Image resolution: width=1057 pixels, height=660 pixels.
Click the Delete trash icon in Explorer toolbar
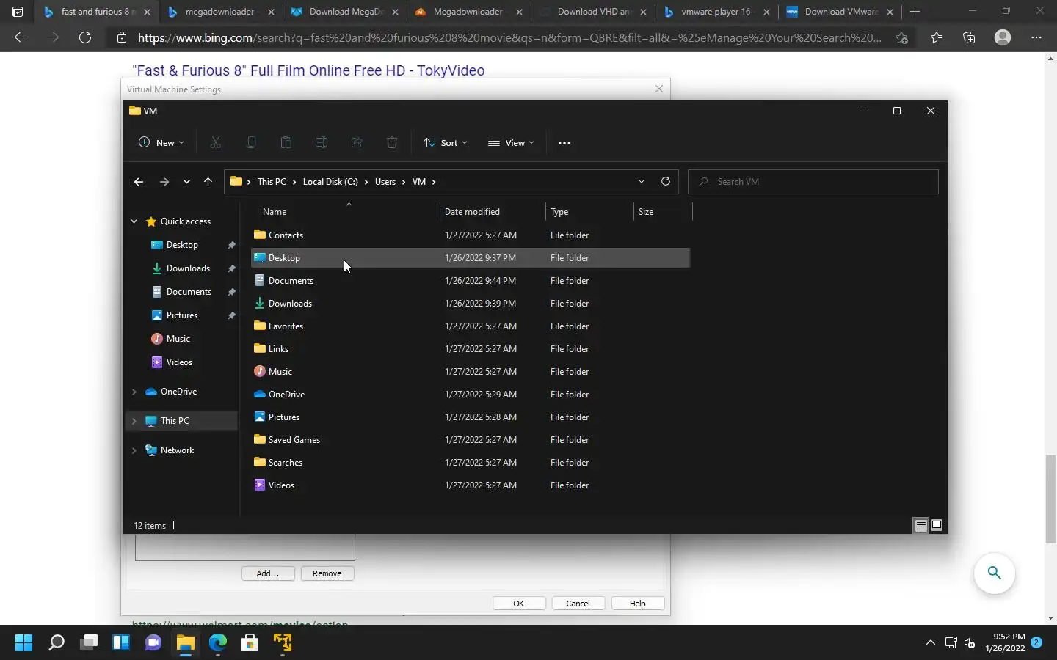392,143
